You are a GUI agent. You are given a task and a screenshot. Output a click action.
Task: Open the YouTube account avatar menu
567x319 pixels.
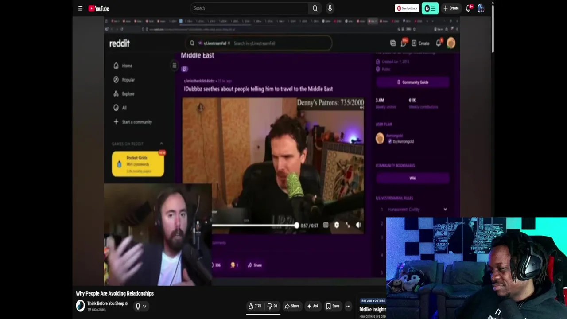[481, 8]
